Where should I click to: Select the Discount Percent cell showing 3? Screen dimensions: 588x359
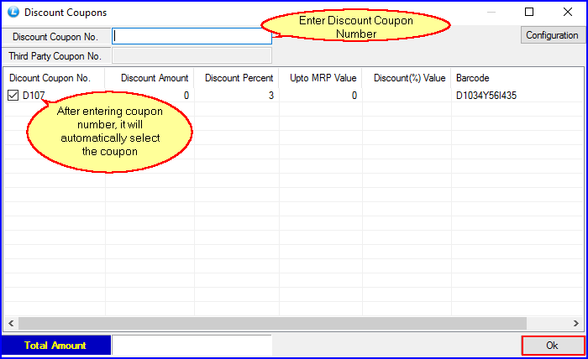pyautogui.click(x=237, y=96)
